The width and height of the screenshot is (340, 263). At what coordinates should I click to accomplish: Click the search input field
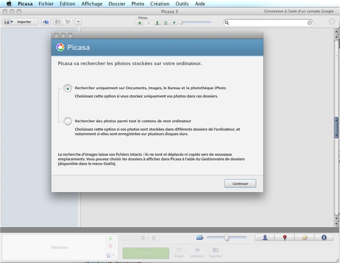[x=268, y=23]
